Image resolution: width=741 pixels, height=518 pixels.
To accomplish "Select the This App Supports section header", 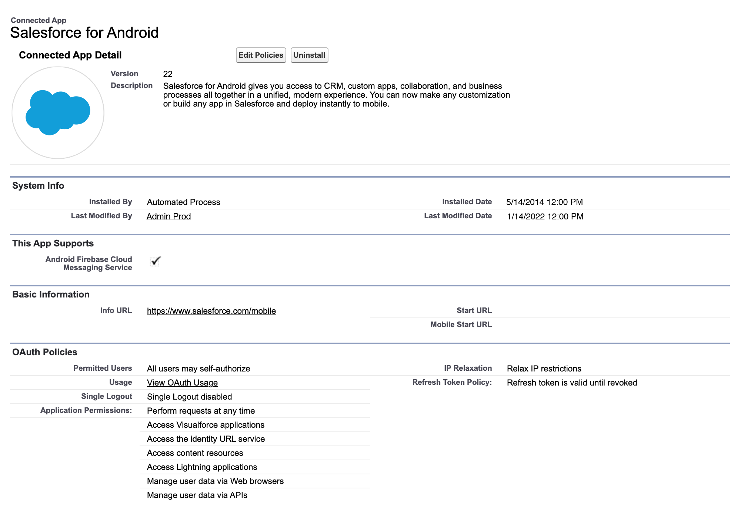I will 53,243.
